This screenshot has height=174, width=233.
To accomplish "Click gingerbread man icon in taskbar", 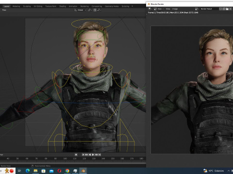I will pyautogui.click(x=7, y=171).
